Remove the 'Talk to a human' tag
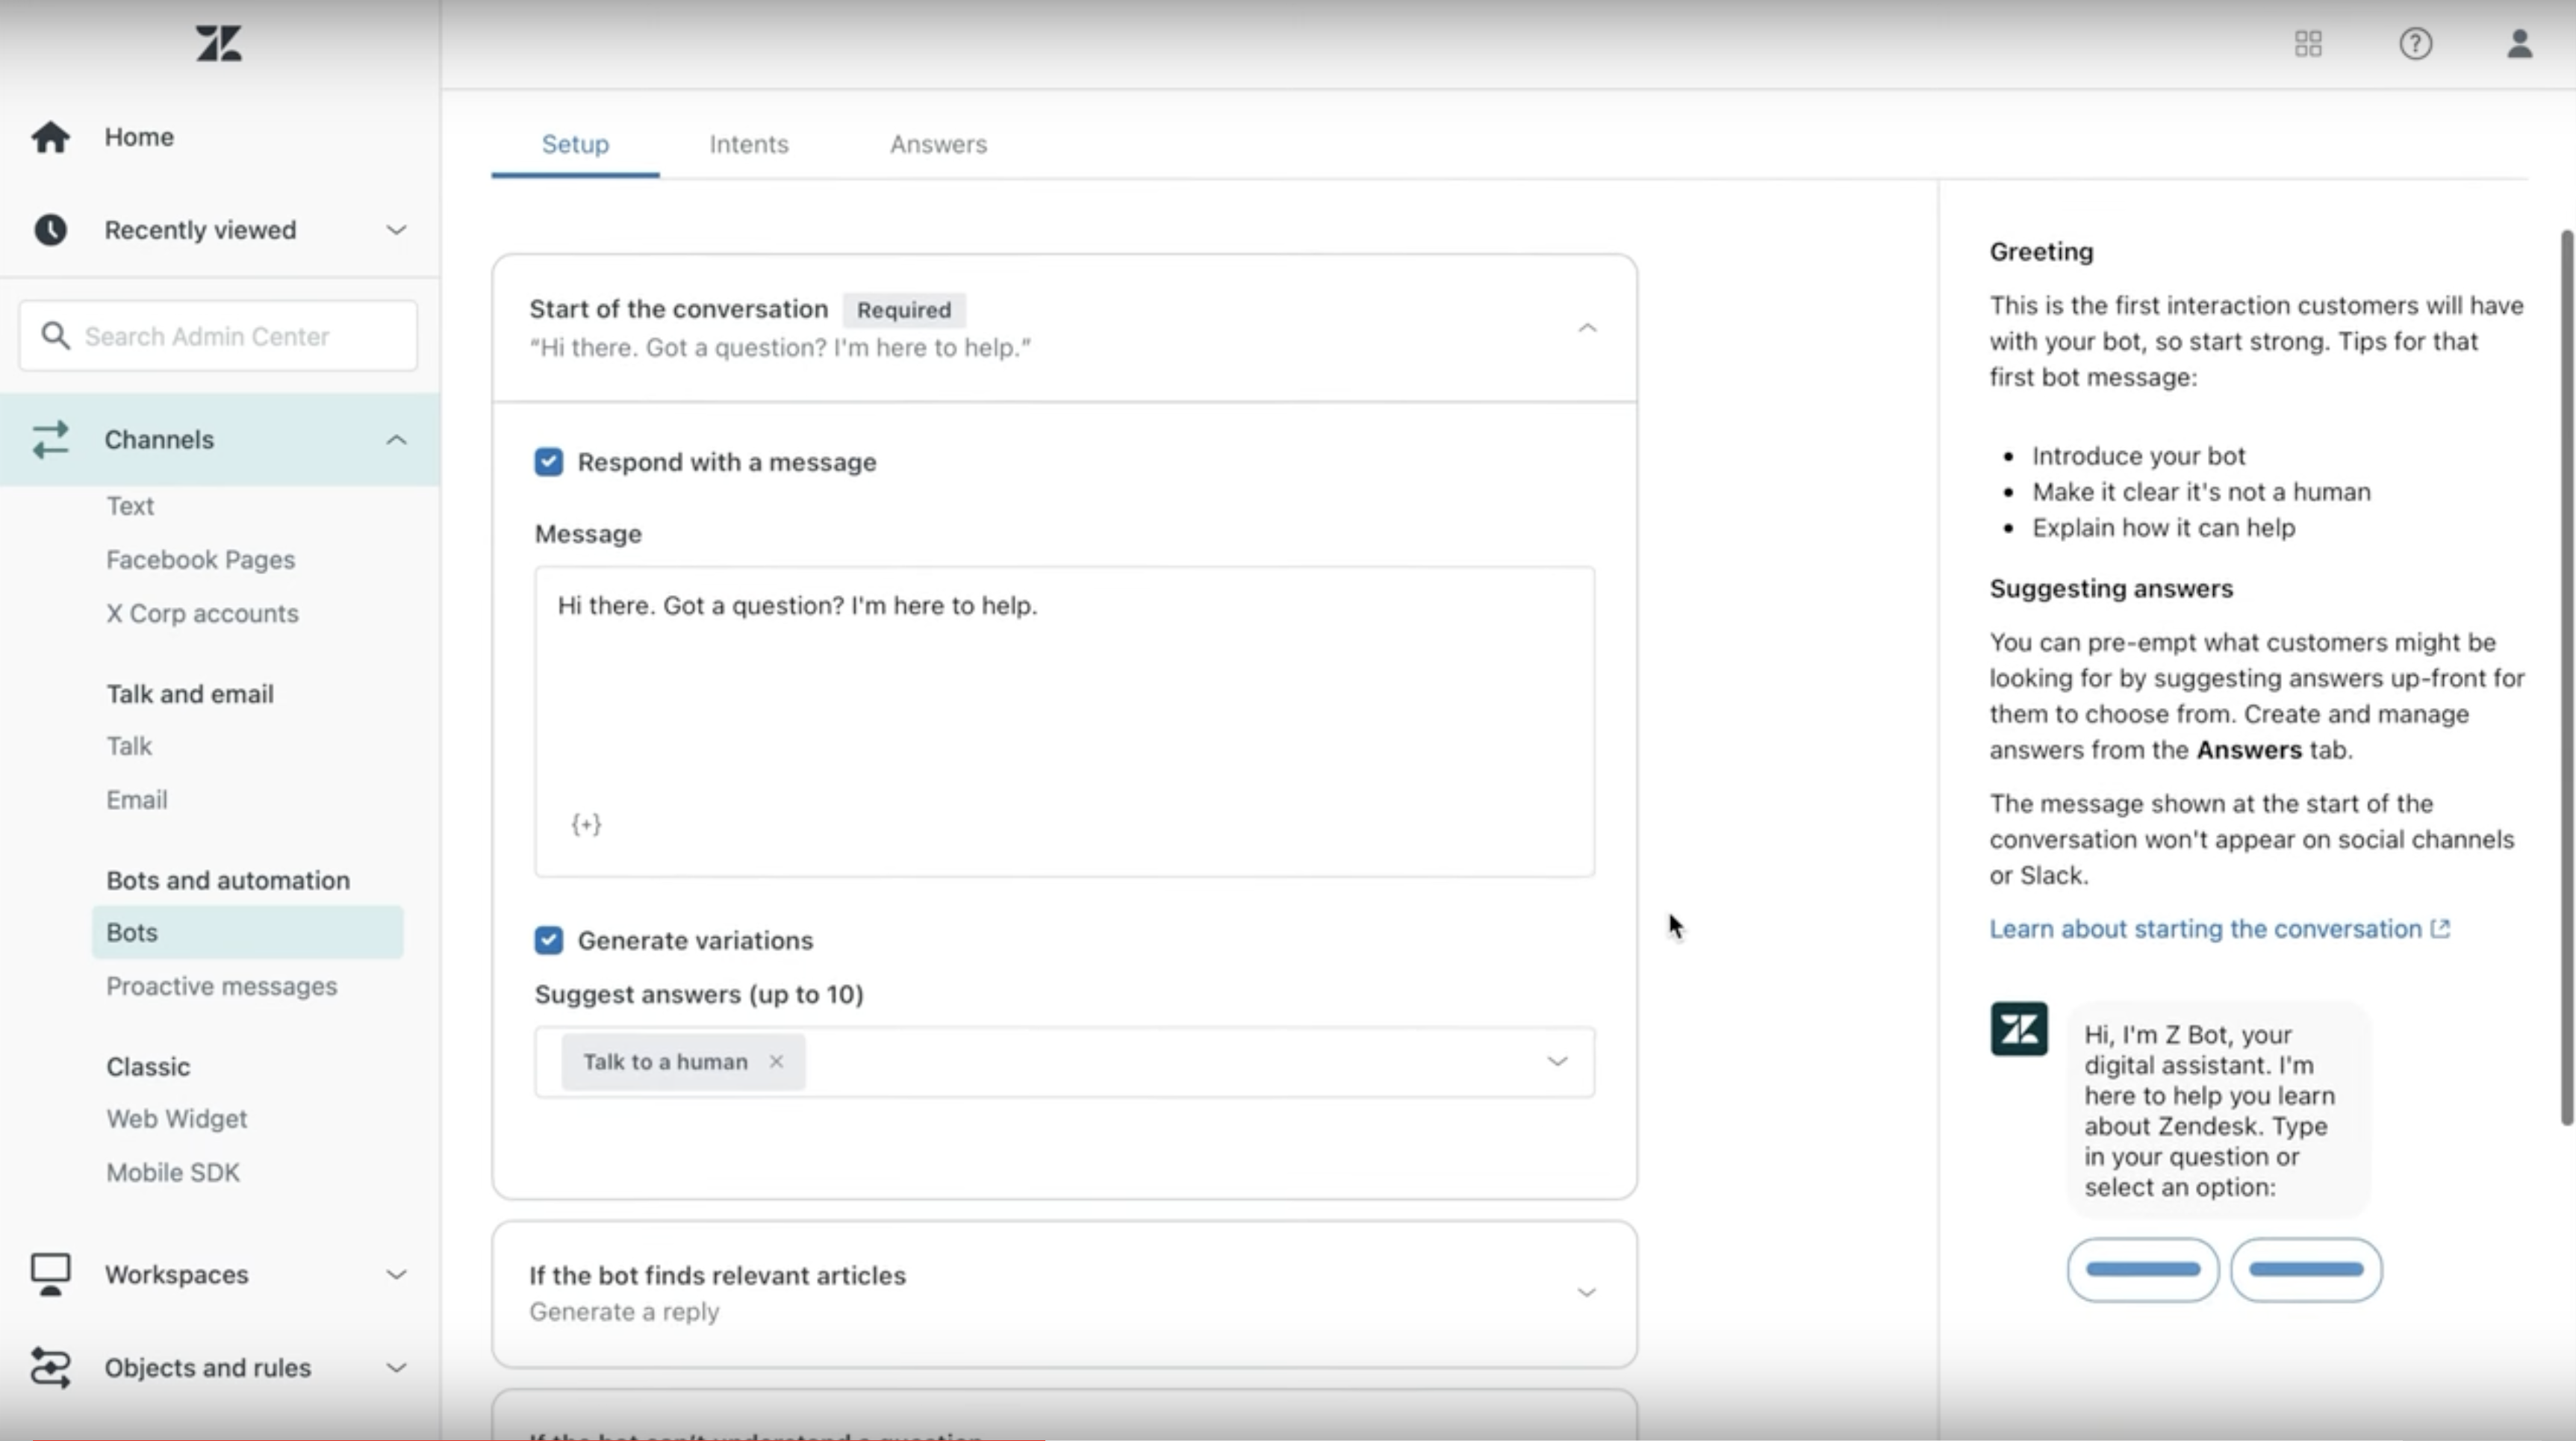The image size is (2576, 1441). point(776,1062)
